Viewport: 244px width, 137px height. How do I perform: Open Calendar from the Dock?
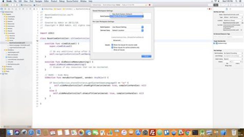point(53,133)
